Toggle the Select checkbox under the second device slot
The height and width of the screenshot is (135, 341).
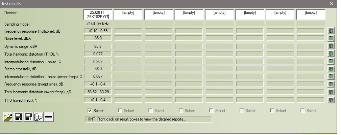click(x=120, y=111)
